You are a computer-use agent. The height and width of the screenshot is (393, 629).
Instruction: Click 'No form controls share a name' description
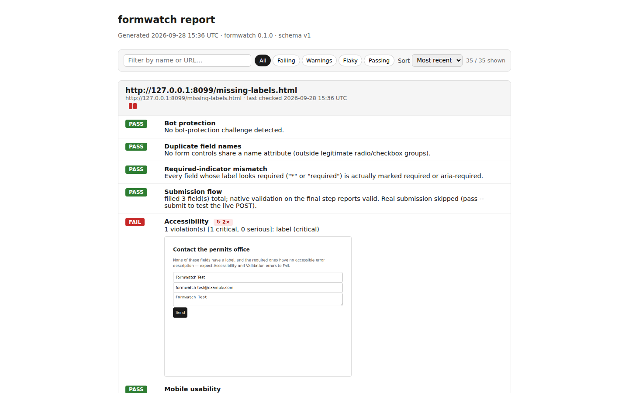click(x=297, y=153)
